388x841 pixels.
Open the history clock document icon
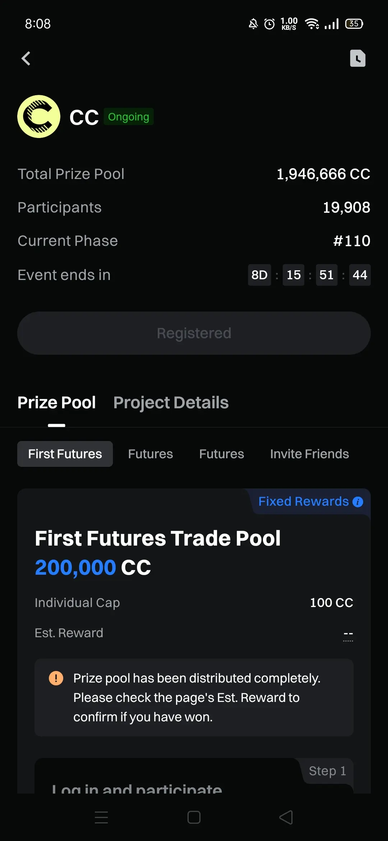tap(357, 58)
